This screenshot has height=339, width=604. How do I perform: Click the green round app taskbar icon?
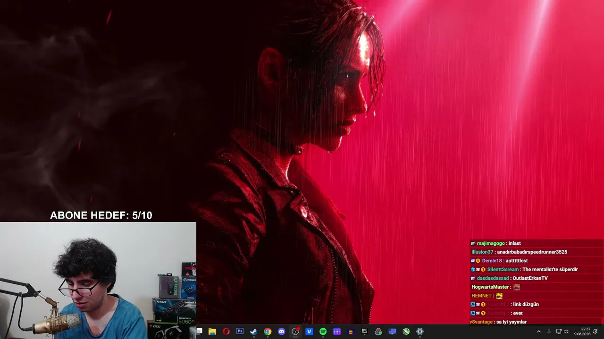point(406,331)
